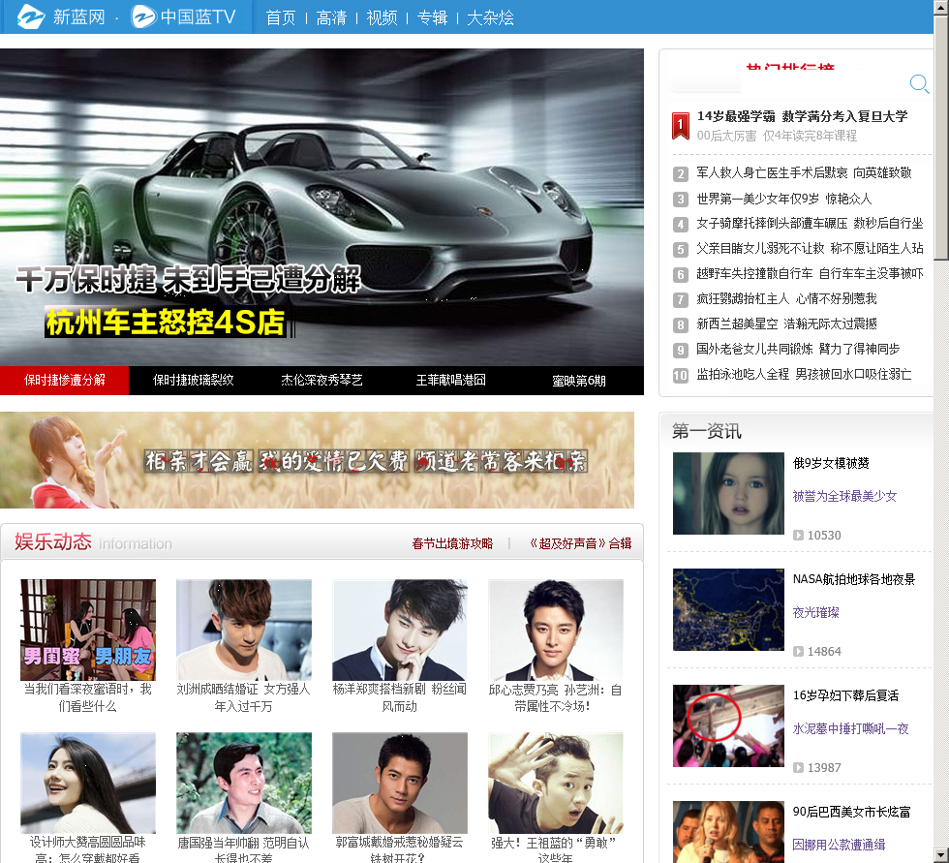The image size is (949, 863).
Task: Open the 14岁最强学霸 top headline
Action: pos(802,116)
